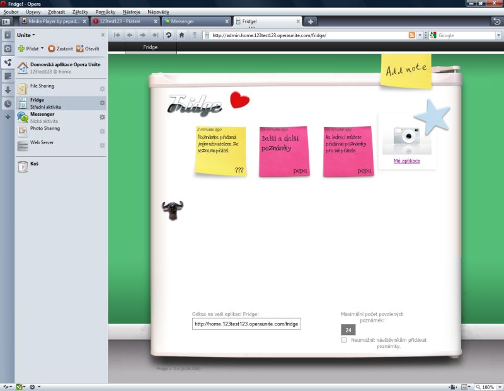The width and height of the screenshot is (504, 391).
Task: Open the Google search engine dropdown
Action: 498,35
